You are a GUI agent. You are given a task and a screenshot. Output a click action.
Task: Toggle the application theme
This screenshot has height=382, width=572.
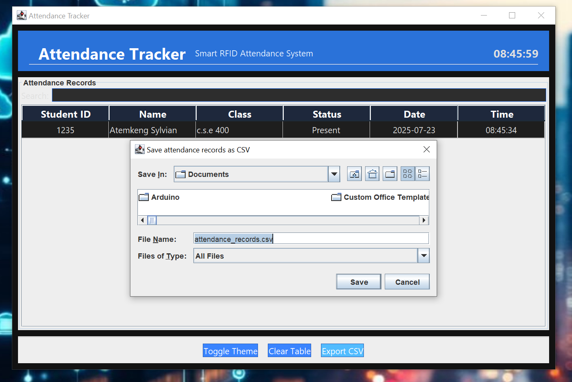pos(230,351)
